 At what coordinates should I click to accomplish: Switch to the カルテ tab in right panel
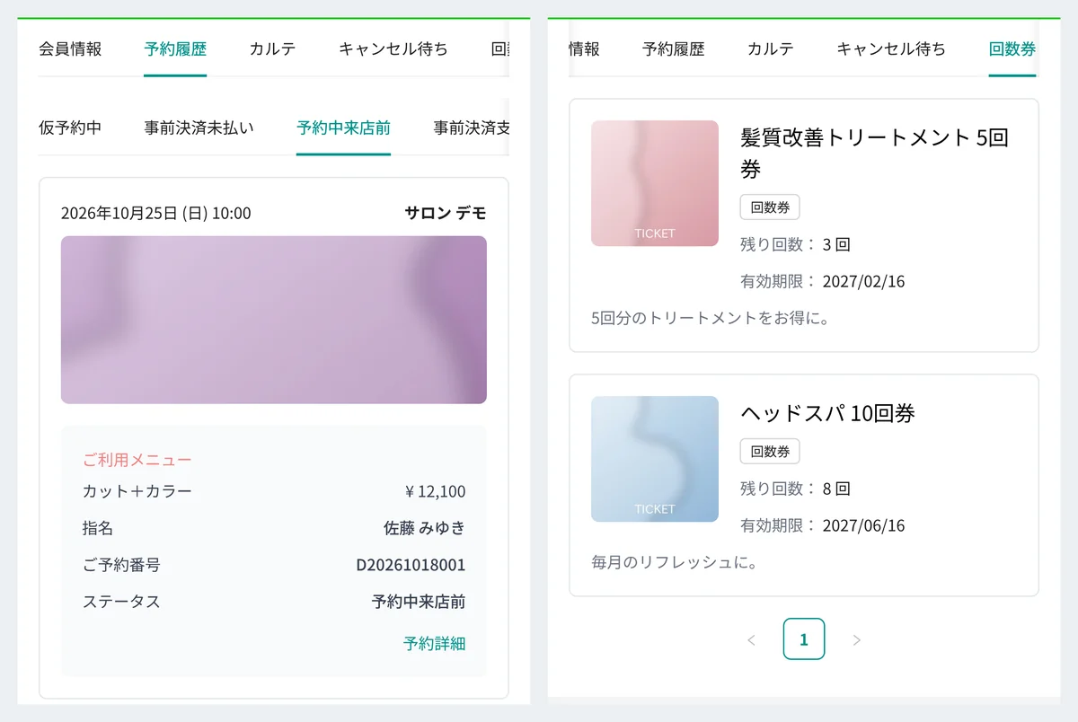coord(771,49)
